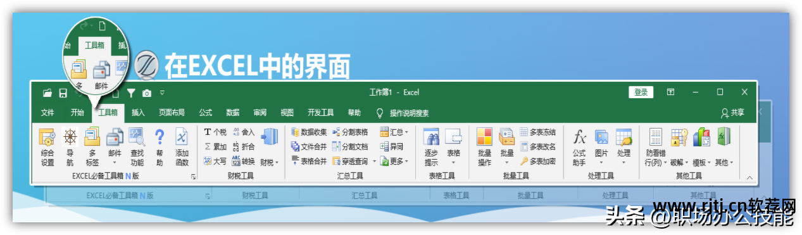Viewport: 802px width, 235px height.
Task: Switch to the 公式 tab
Action: pos(206,113)
